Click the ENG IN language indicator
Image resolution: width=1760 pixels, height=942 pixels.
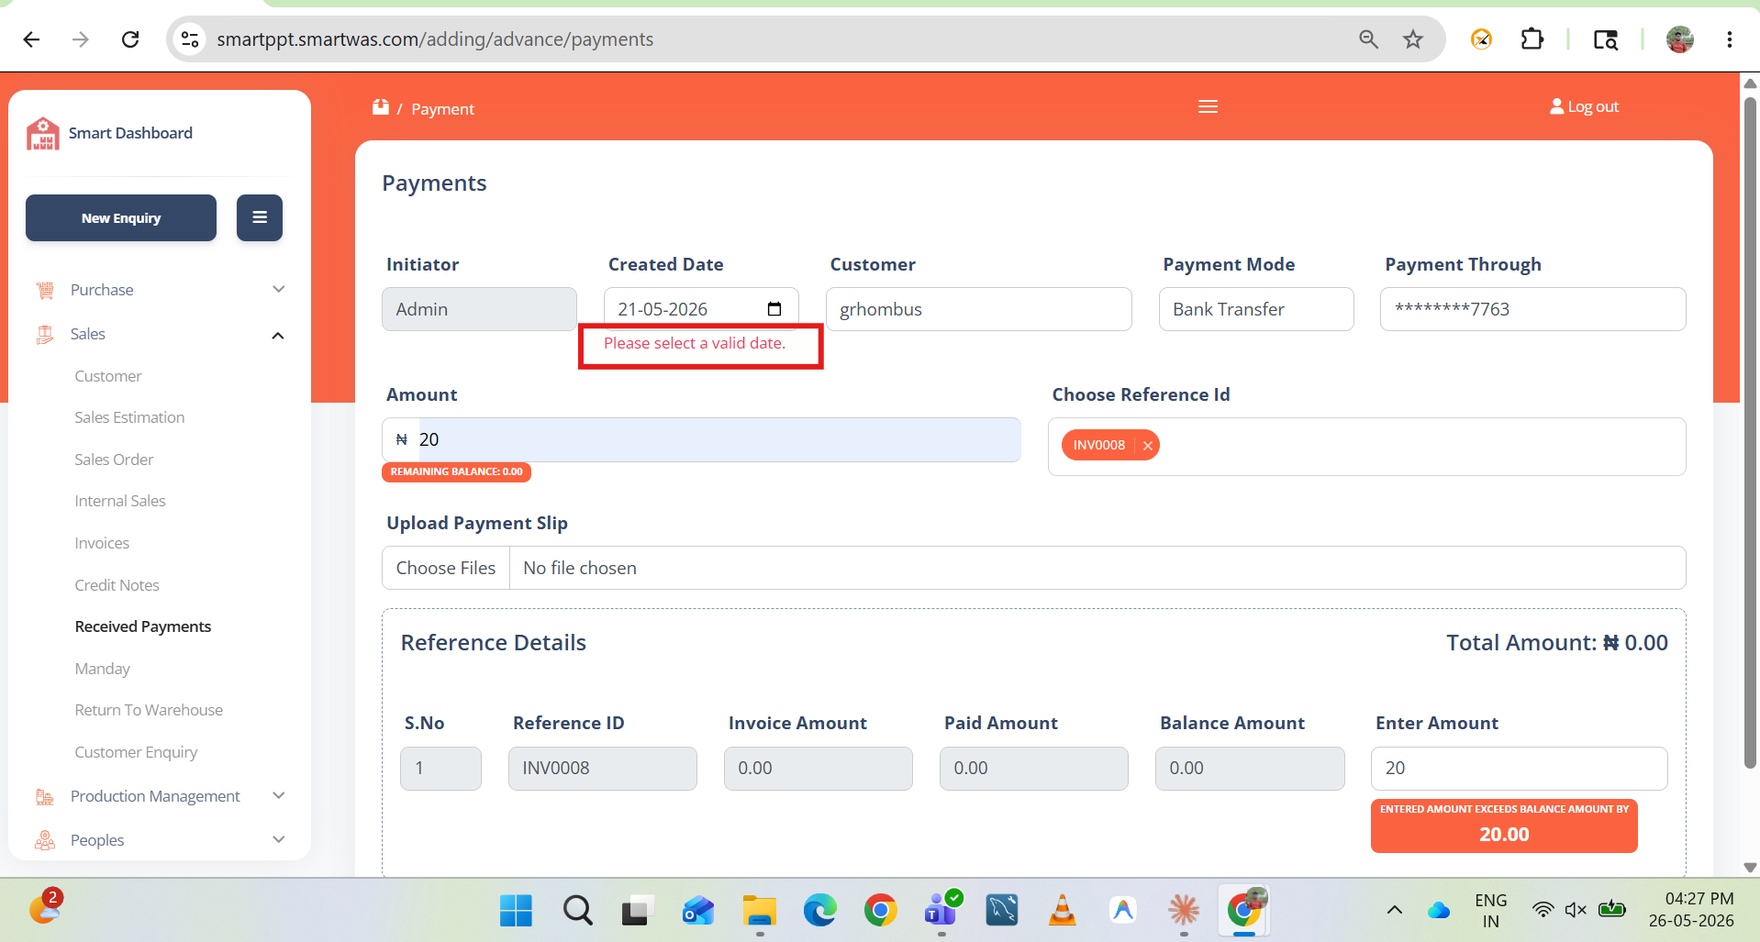(1491, 910)
